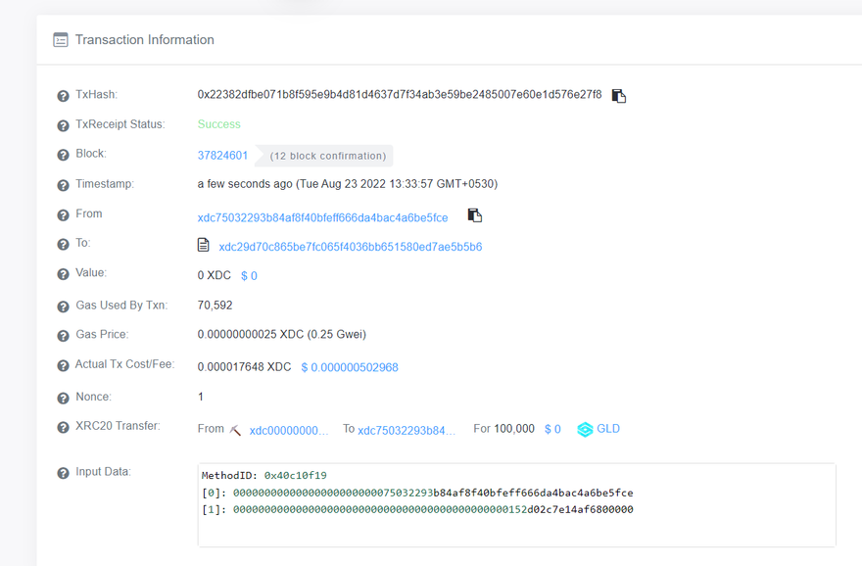Click the contract file icon beside To address

tap(204, 246)
